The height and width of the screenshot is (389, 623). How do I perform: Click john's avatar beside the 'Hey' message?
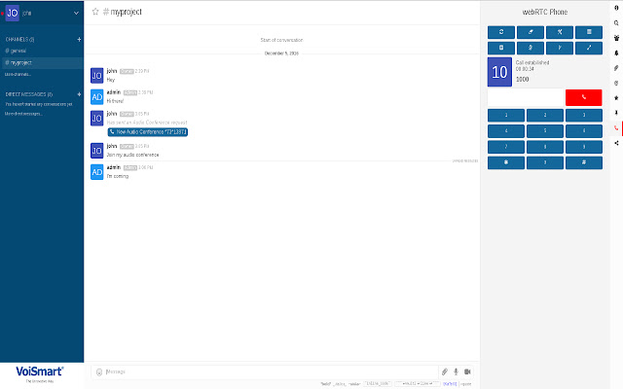click(x=97, y=76)
